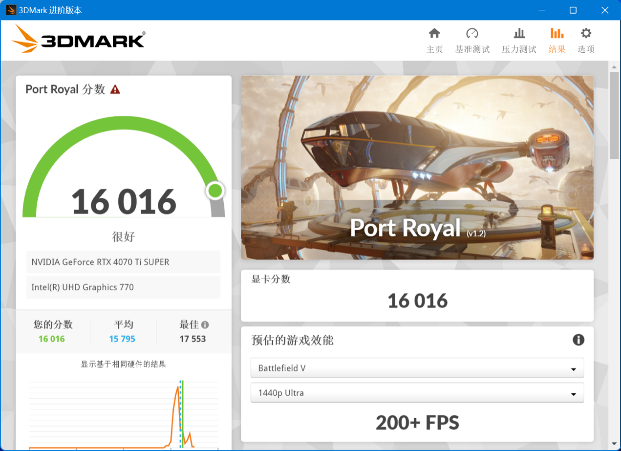Click the average score value 15 795
The height and width of the screenshot is (451, 621).
pos(122,339)
